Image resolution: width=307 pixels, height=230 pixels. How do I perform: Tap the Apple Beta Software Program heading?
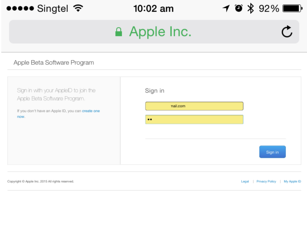(x=54, y=63)
